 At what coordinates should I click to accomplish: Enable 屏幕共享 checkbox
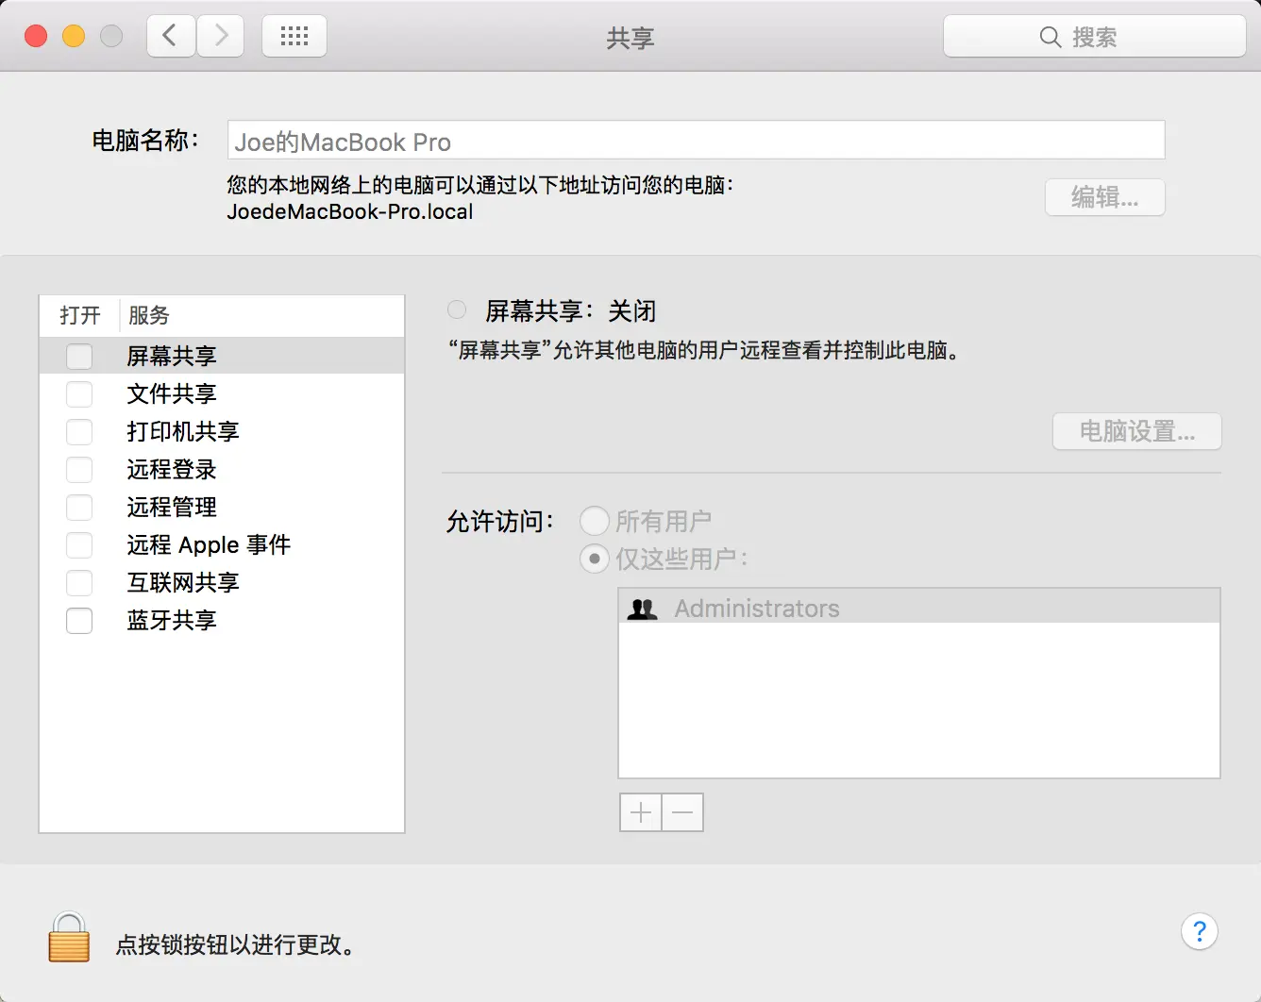tap(79, 356)
